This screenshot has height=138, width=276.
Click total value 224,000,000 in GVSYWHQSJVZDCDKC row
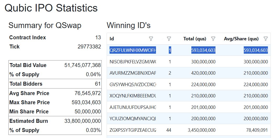203,84
